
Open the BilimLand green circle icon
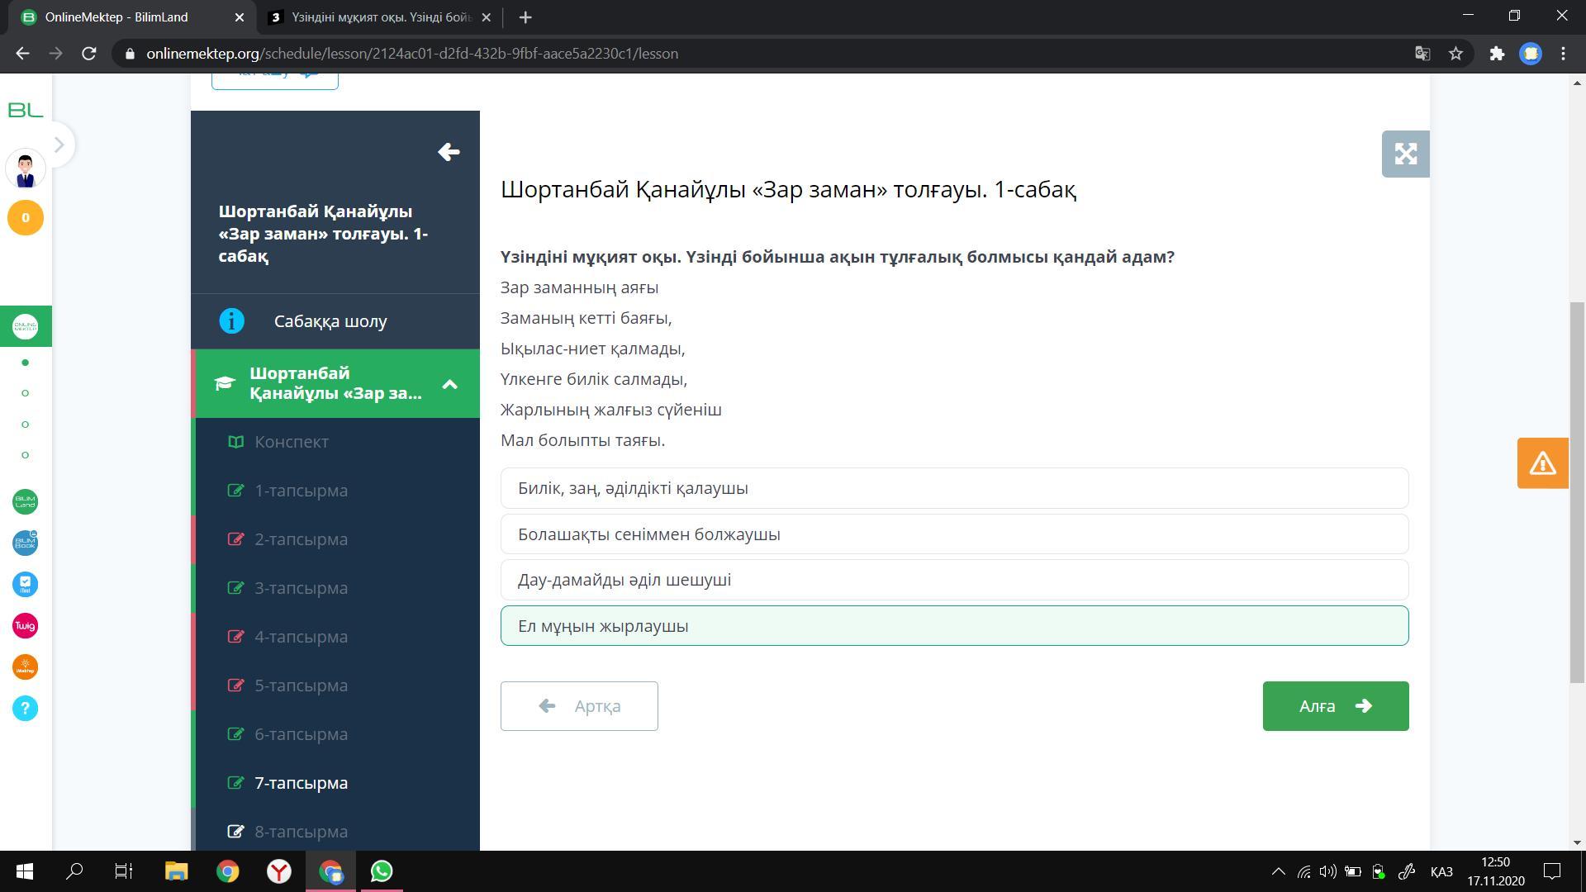point(25,501)
